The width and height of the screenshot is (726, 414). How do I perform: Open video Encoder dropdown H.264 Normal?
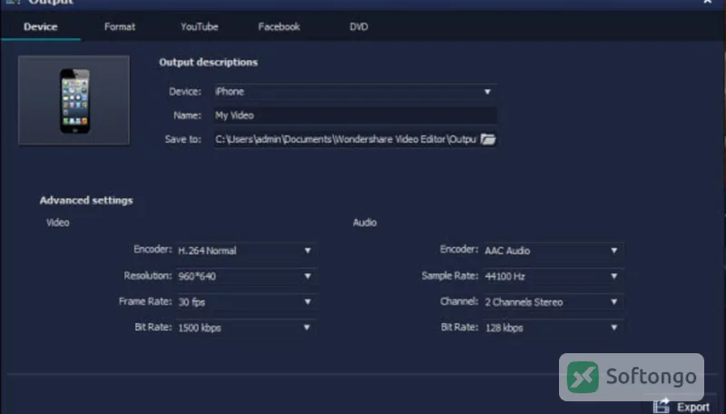click(246, 251)
